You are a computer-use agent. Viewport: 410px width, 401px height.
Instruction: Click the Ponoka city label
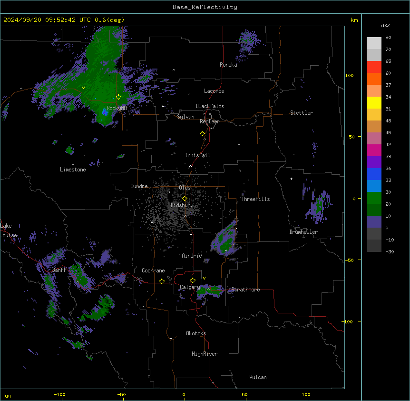pyautogui.click(x=228, y=65)
